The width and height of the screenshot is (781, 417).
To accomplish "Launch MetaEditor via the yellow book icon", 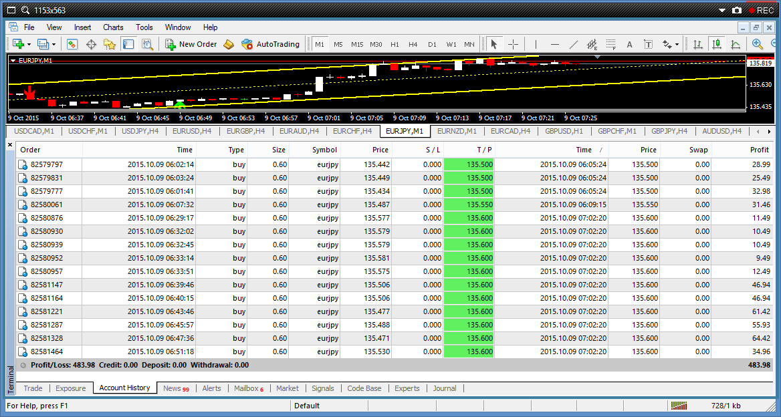I will tap(229, 44).
